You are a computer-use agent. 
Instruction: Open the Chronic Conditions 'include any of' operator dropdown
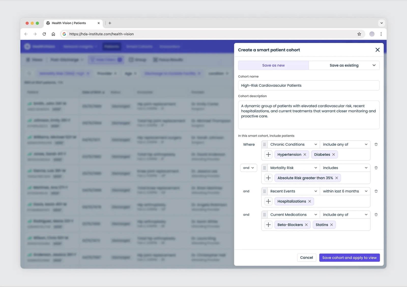(x=345, y=144)
